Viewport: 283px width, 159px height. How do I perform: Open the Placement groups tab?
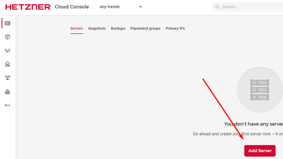click(x=145, y=29)
